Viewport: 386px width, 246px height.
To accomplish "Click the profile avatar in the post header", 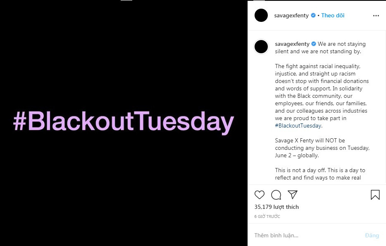I will 261,16.
